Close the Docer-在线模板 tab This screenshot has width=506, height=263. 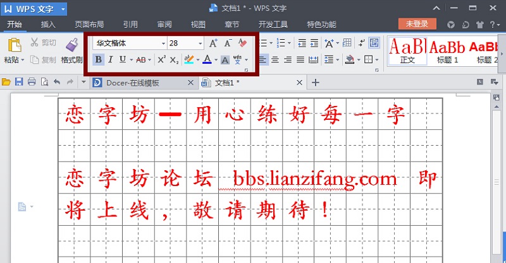[191, 83]
